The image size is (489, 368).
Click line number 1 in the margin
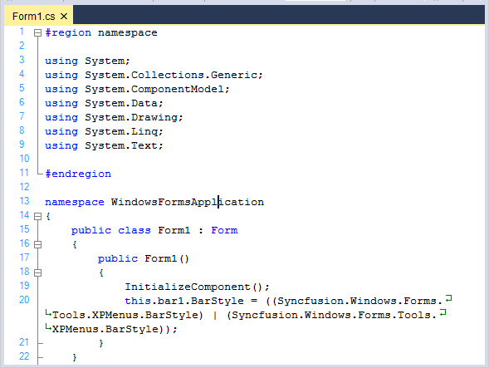22,32
